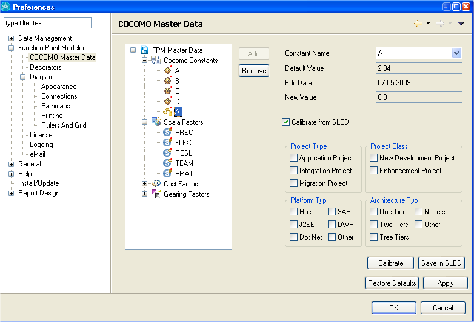Viewport: 474px width, 322px height.
Task: Click the Scala Factors icon
Action: click(156, 122)
